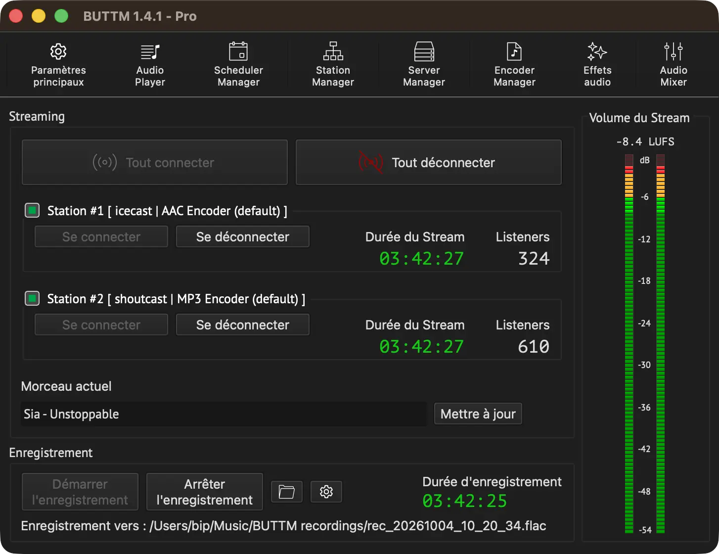This screenshot has height=554, width=719.
Task: Click Se connecter for Station #1
Action: 101,237
